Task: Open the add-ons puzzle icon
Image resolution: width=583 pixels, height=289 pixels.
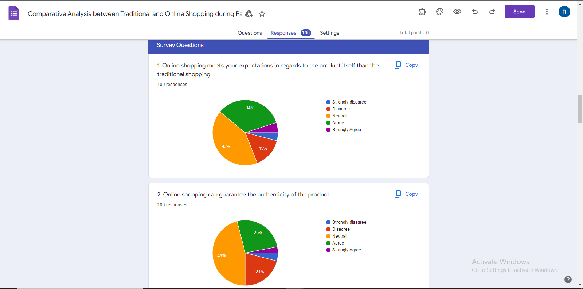Action: pos(422,12)
